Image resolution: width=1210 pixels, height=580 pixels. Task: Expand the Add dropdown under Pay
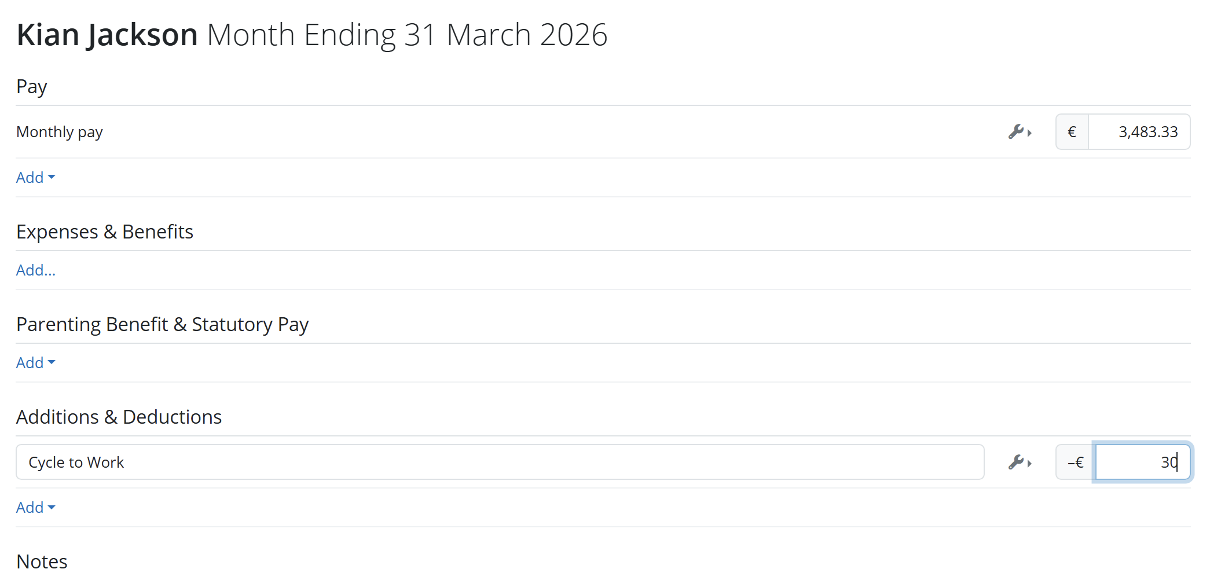tap(35, 178)
